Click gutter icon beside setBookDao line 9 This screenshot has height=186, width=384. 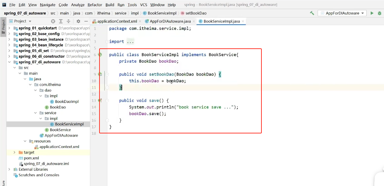pyautogui.click(x=100, y=74)
